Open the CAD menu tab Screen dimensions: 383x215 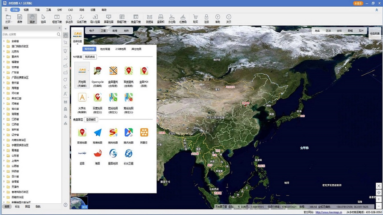coord(71,10)
